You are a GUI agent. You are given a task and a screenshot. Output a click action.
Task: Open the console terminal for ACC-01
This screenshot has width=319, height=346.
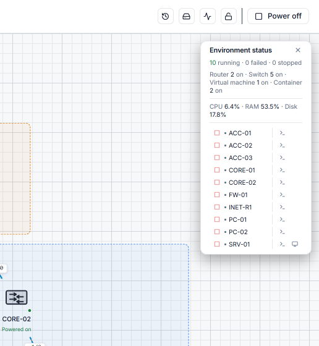[x=283, y=133]
